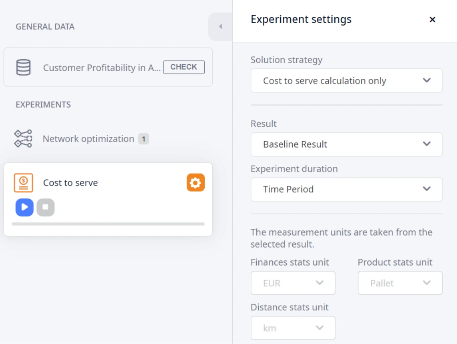This screenshot has width=457, height=344.
Task: Run the Cost to serve experiment
Action: coord(24,207)
